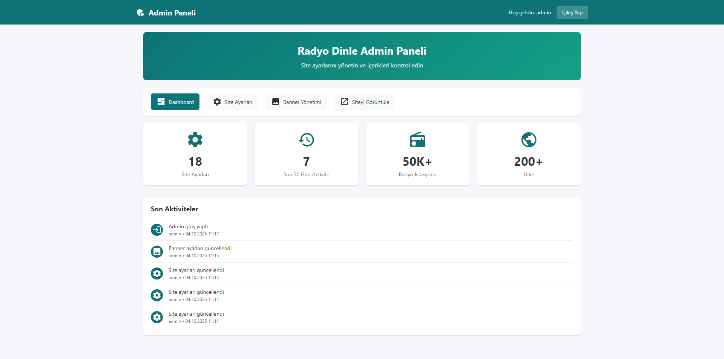Click the 'Son Aktiviteler' heading
Viewport: 724px width, 359px height.
point(174,209)
